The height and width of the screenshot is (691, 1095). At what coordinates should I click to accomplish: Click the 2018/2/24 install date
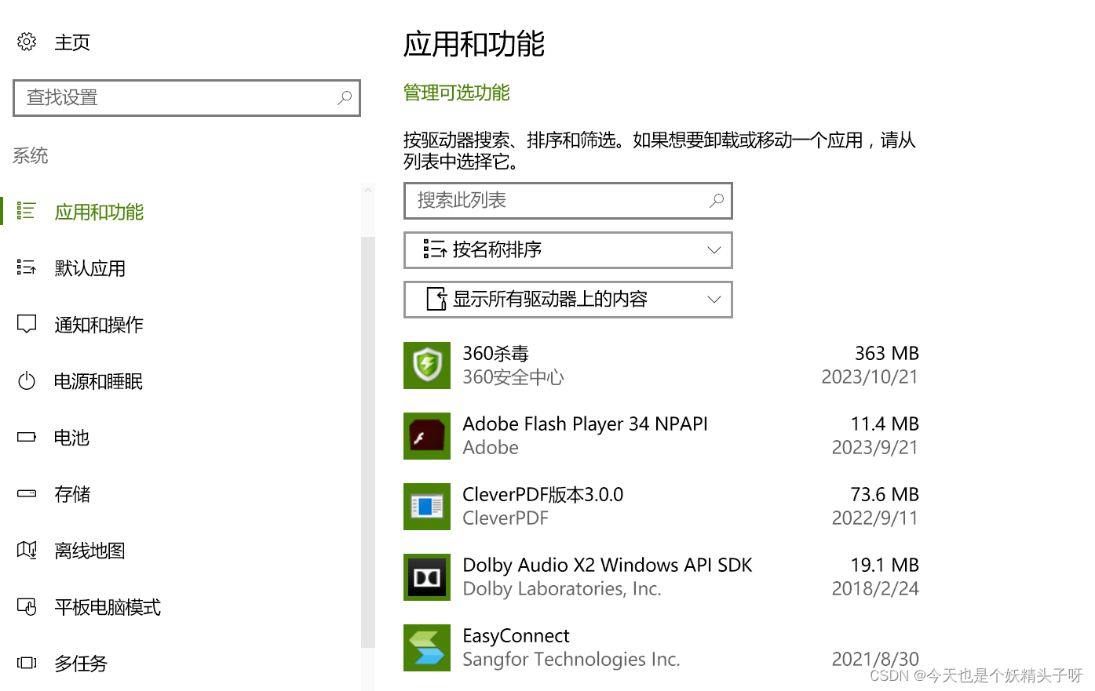[875, 588]
